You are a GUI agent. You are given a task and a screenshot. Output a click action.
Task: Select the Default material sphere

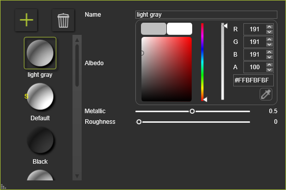(40, 97)
